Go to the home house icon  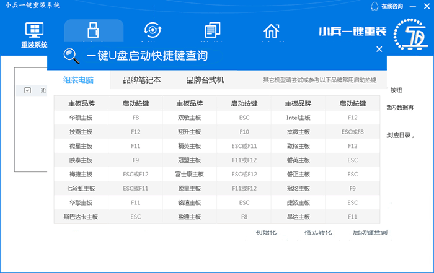point(271,31)
